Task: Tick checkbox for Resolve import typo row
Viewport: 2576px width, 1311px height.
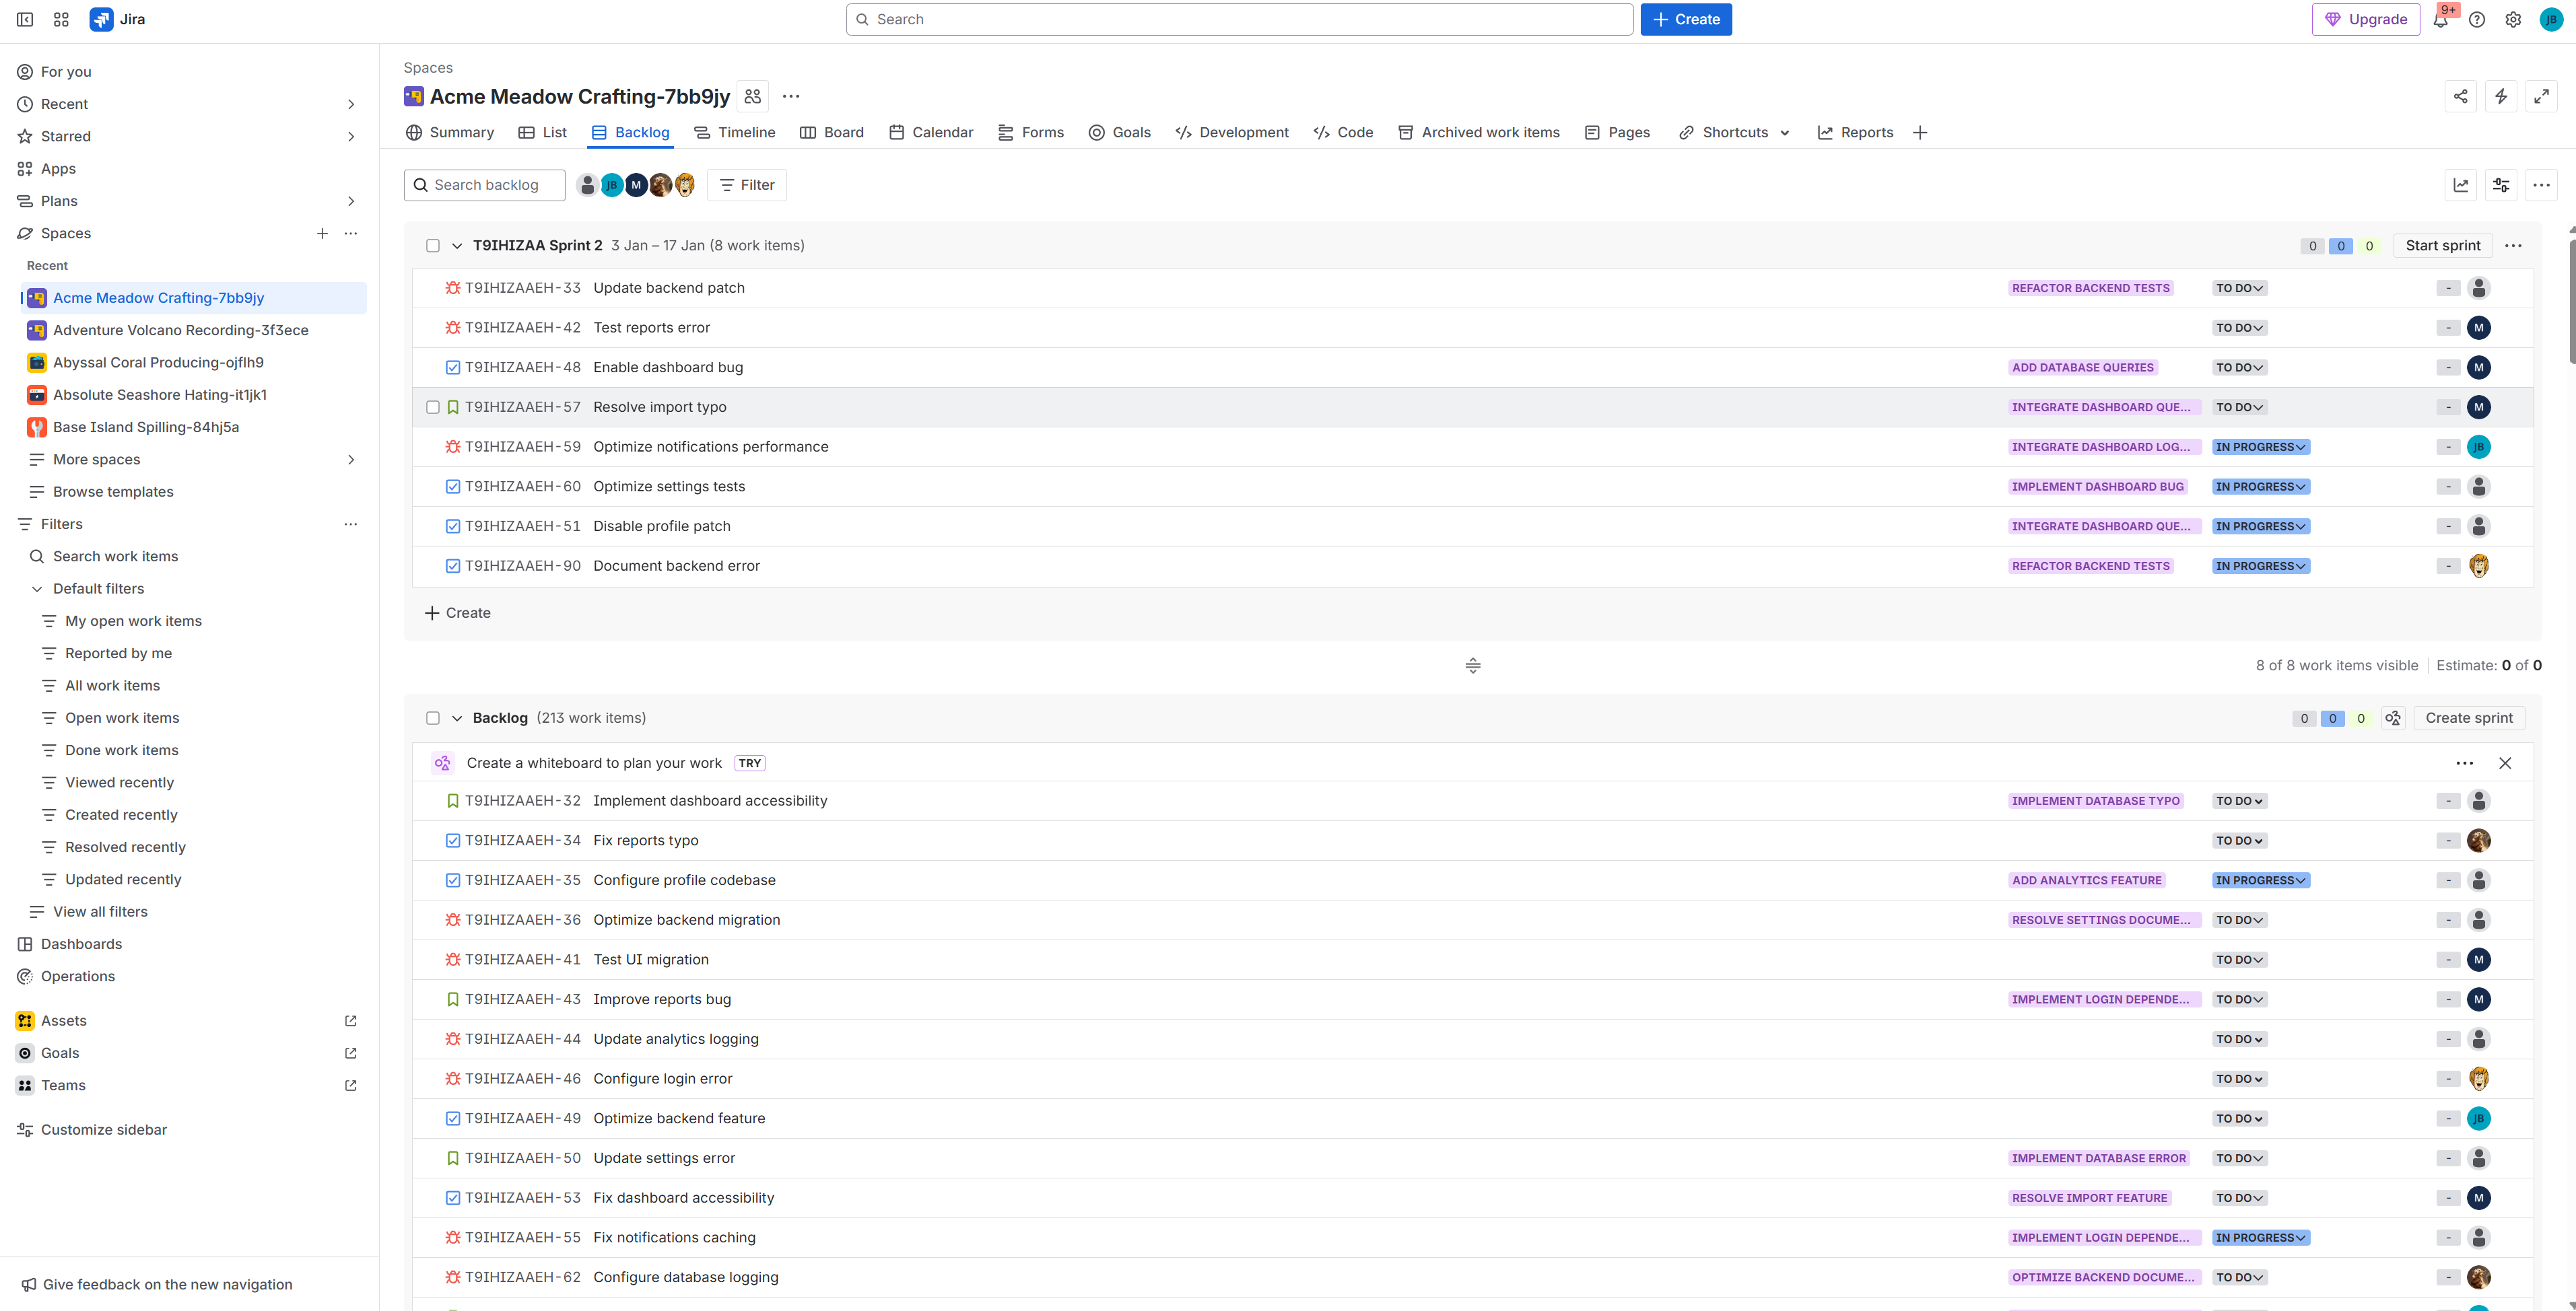Action: tap(433, 408)
